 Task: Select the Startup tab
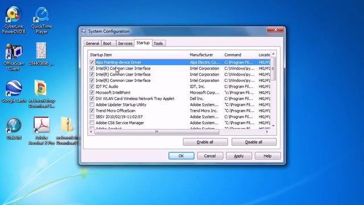pos(143,43)
